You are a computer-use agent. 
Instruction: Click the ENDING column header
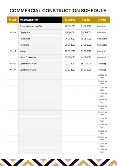point(86,20)
